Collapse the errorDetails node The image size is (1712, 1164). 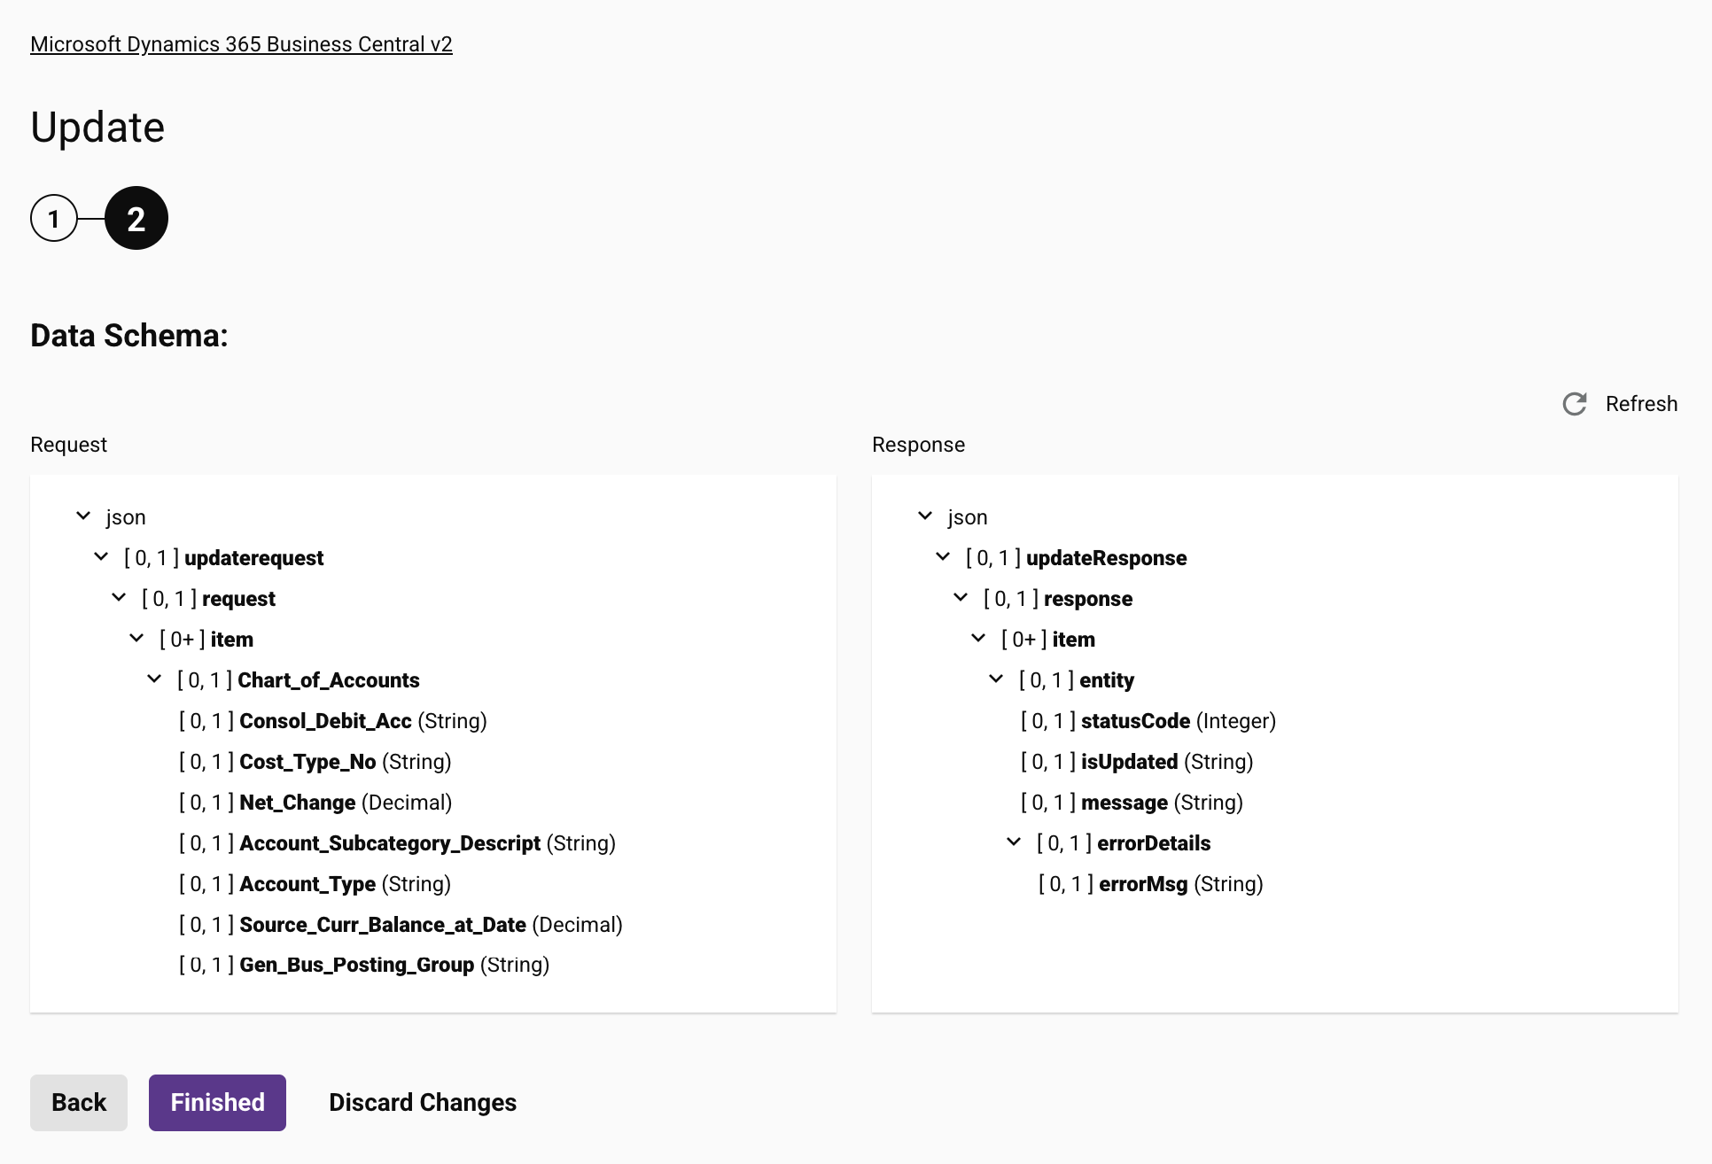pyautogui.click(x=1014, y=842)
